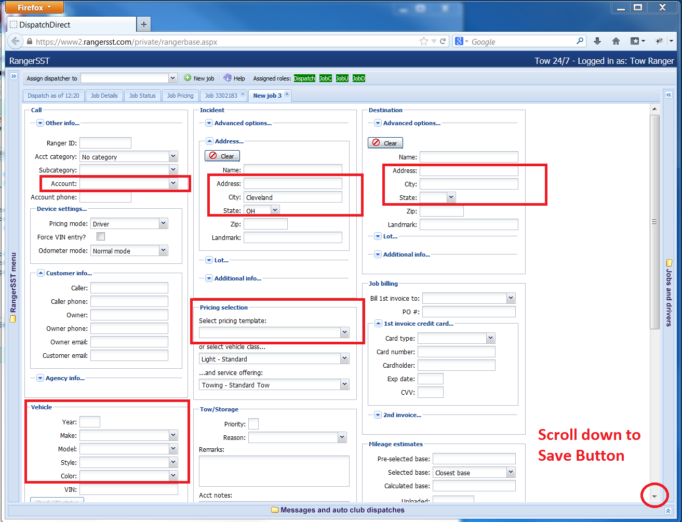Collapse the Jobs and drivers panel
This screenshot has width=682, height=522.
(x=668, y=95)
